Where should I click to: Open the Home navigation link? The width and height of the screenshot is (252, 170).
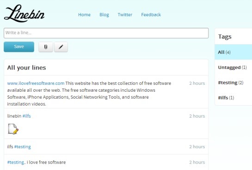84,15
